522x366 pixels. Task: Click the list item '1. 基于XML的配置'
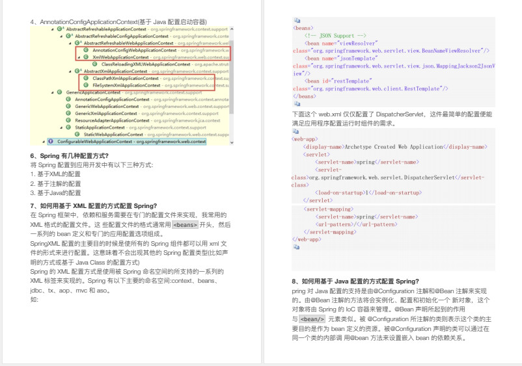(55, 174)
